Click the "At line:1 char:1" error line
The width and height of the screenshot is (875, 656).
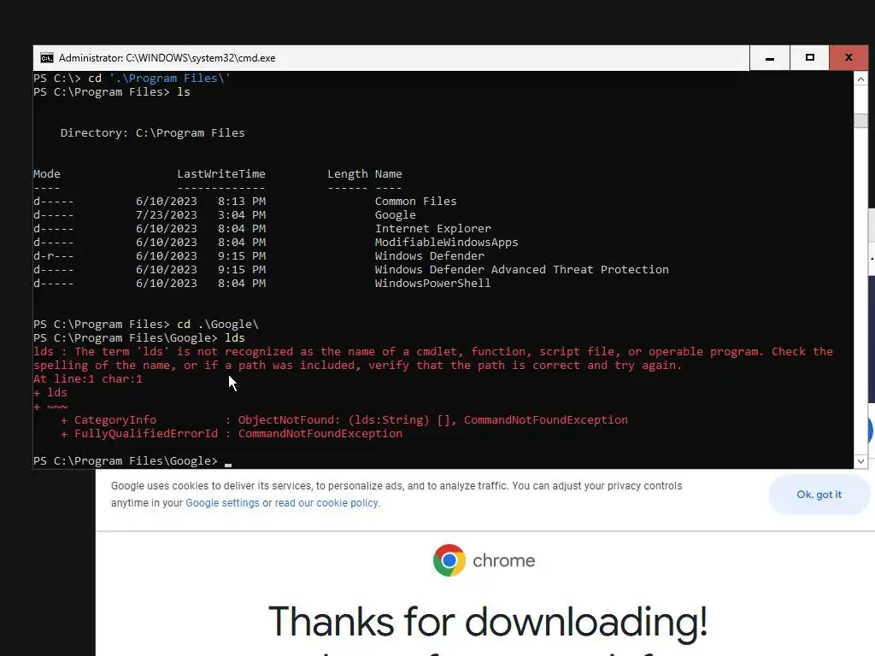pyautogui.click(x=88, y=378)
